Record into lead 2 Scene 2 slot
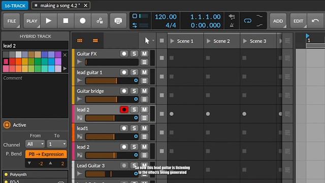The width and height of the screenshot is (325, 183). click(208, 114)
